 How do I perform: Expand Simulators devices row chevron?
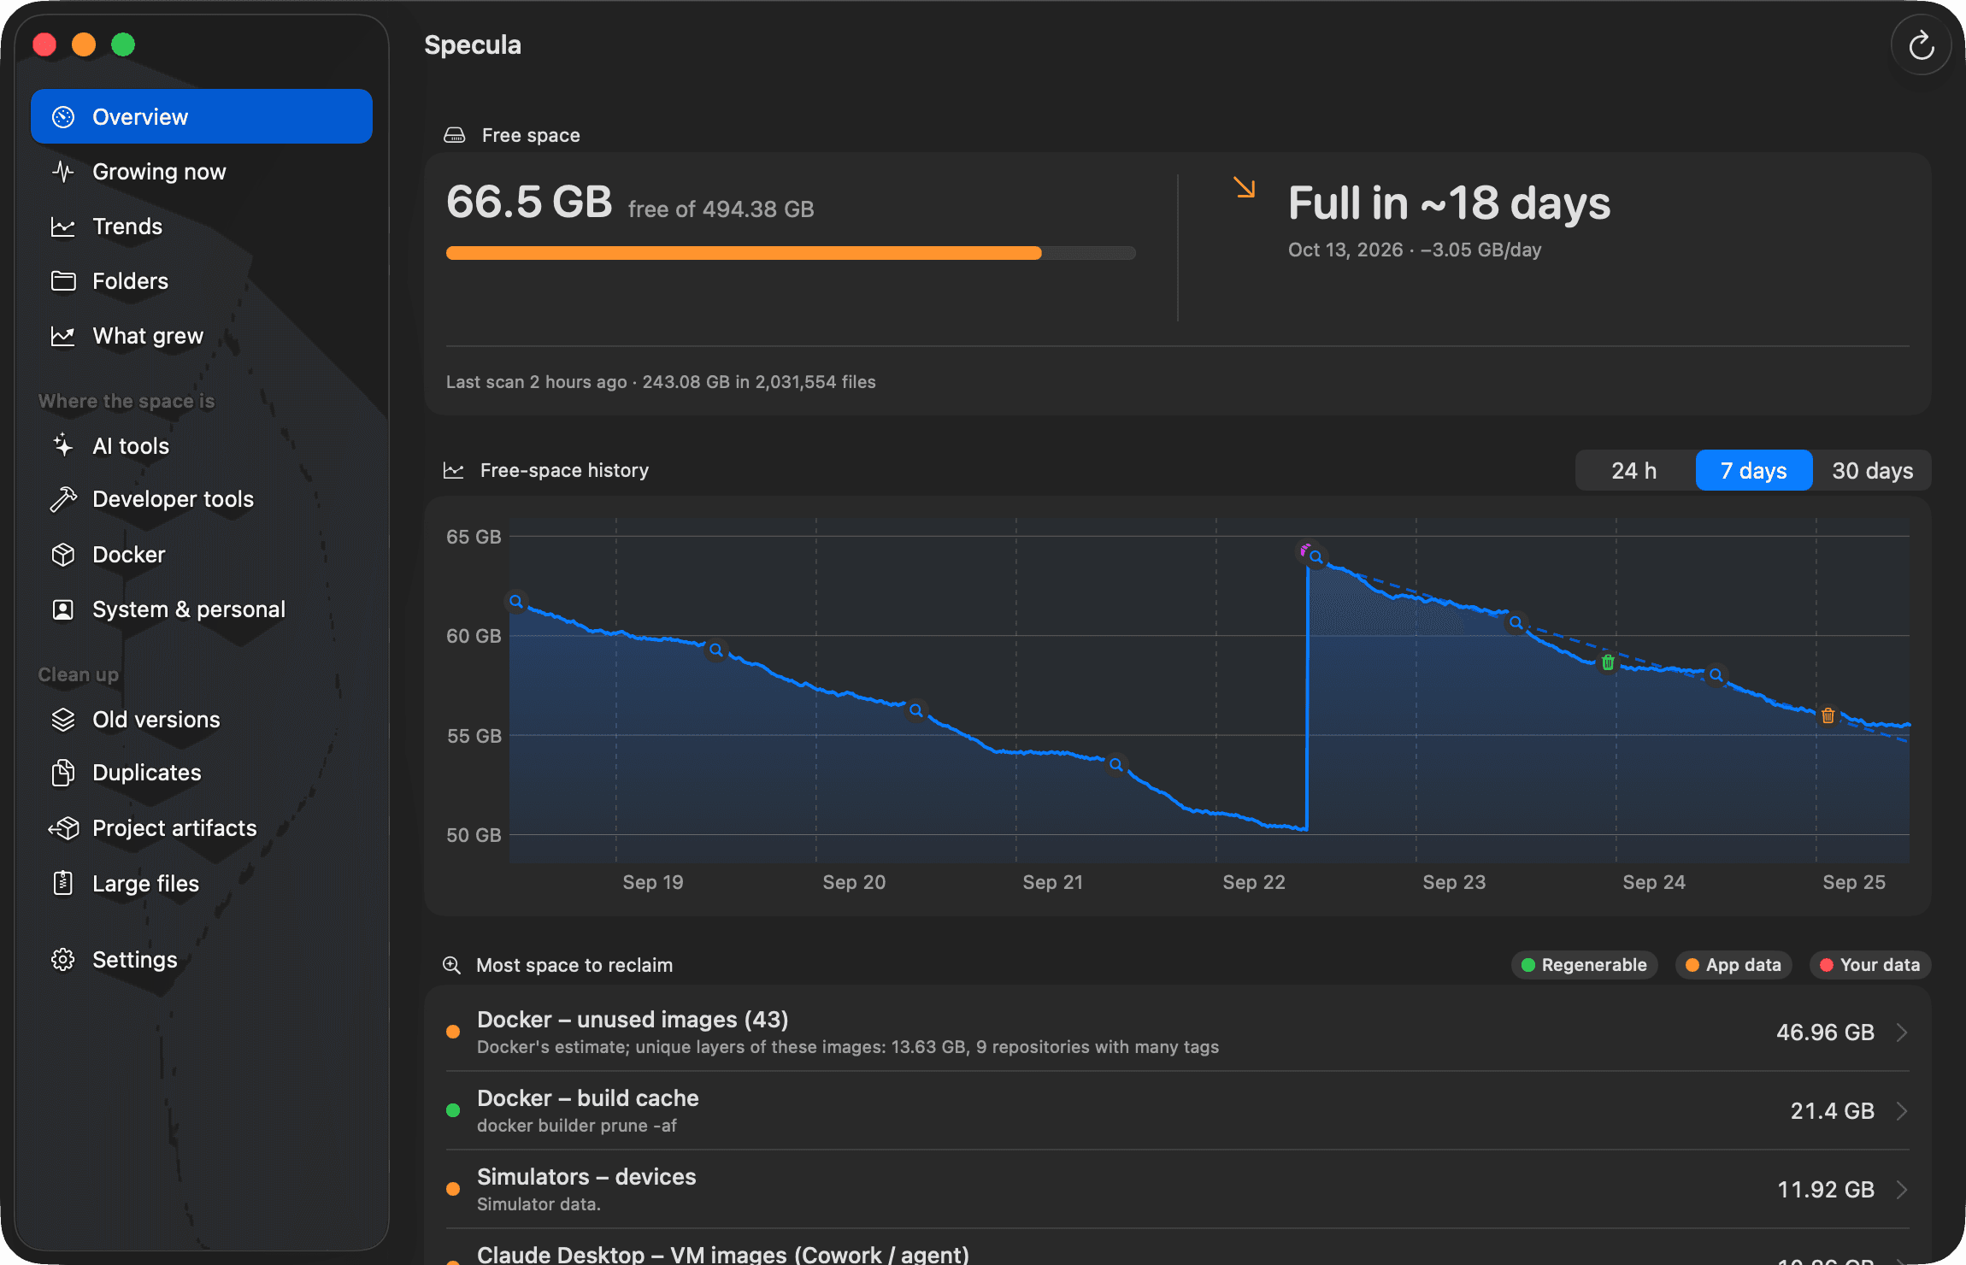coord(1902,1190)
